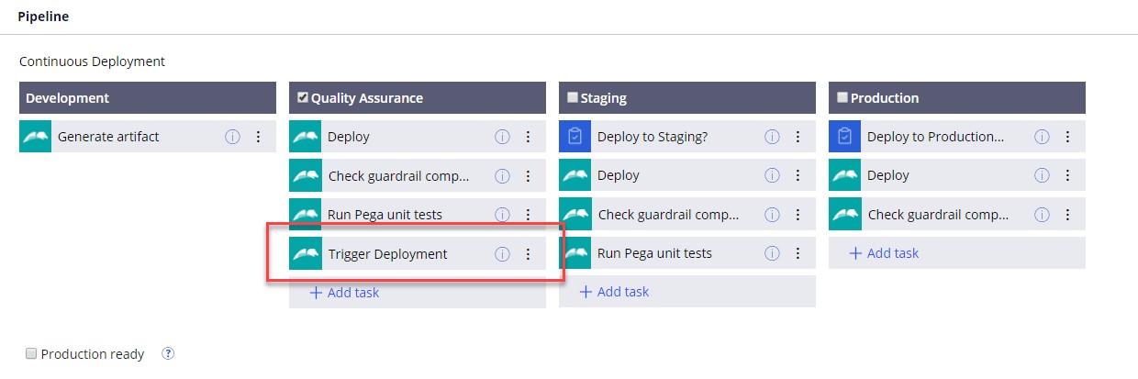
Task: Select the Generate artifact task label
Action: [x=108, y=137]
